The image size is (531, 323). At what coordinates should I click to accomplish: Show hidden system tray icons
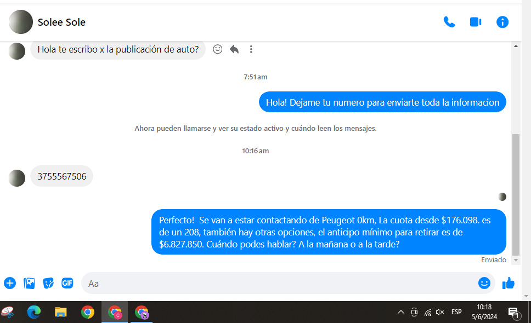coord(401,312)
